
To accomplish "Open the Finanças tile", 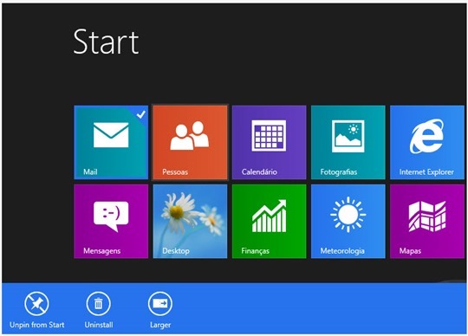I will point(270,221).
